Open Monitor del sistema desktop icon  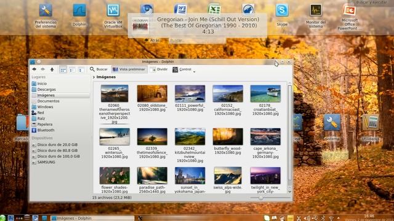click(x=316, y=16)
